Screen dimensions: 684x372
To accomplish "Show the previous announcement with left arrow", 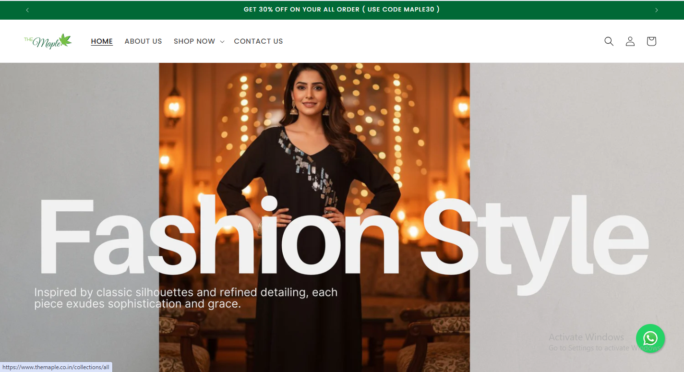I will click(27, 10).
